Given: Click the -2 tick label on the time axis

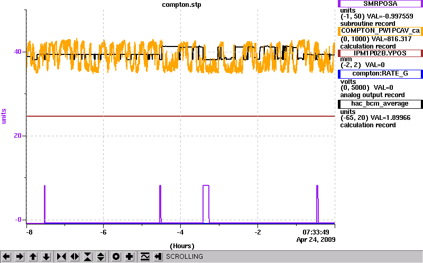Looking at the screenshot, I should point(258,232).
